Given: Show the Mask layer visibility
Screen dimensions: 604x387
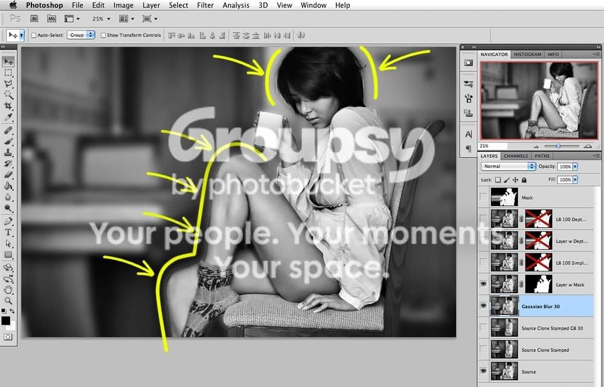Looking at the screenshot, I should point(483,197).
